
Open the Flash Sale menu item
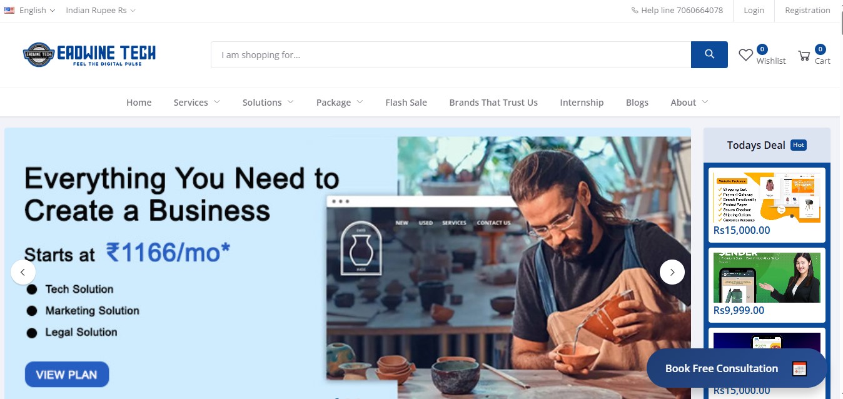[406, 103]
